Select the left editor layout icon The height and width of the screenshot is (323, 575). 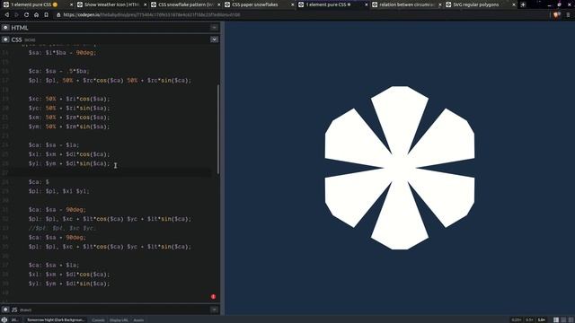tap(556, 319)
